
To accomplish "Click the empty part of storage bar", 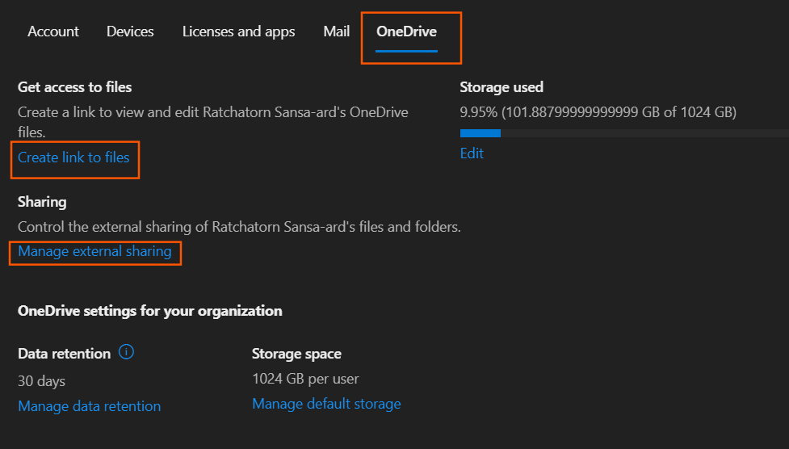I will coord(644,133).
